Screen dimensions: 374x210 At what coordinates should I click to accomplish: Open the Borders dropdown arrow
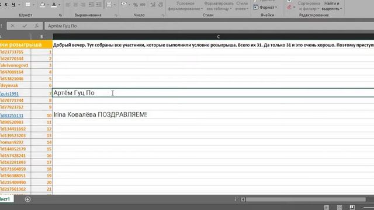34,5
